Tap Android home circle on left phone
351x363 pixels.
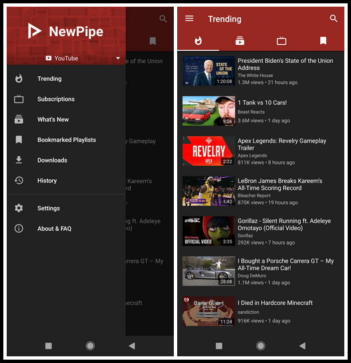coord(90,346)
